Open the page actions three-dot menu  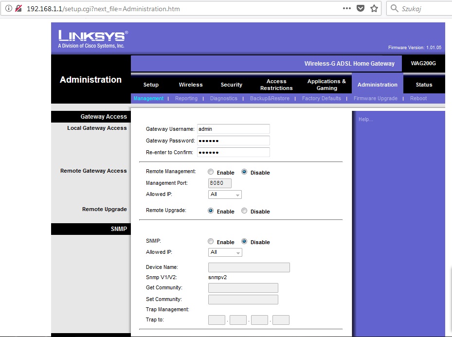pyautogui.click(x=347, y=8)
